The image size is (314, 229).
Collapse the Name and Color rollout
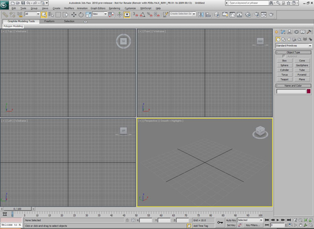(293, 86)
